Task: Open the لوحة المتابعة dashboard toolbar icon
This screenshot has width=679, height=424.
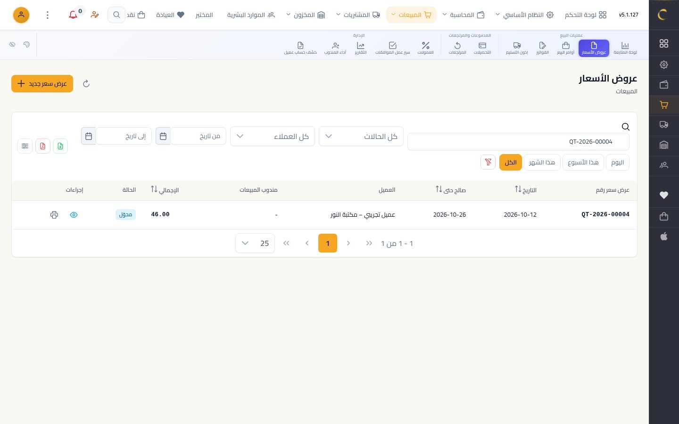Action: [x=625, y=48]
